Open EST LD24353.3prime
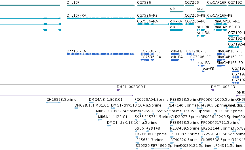Viewport: 245px width, 150px height. (182, 114)
